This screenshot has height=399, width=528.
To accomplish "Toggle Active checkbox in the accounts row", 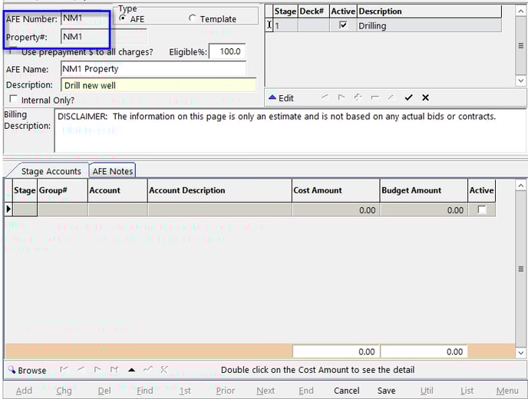I will 482,209.
